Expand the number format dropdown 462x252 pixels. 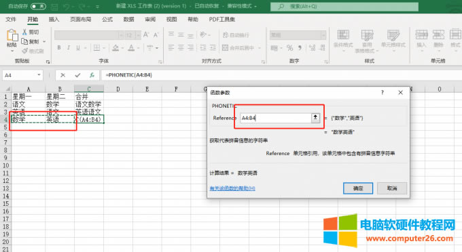(x=323, y=35)
